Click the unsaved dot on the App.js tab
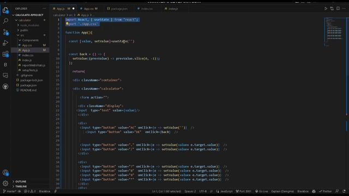Viewport: 349px width, 196px height. (x=73, y=9)
